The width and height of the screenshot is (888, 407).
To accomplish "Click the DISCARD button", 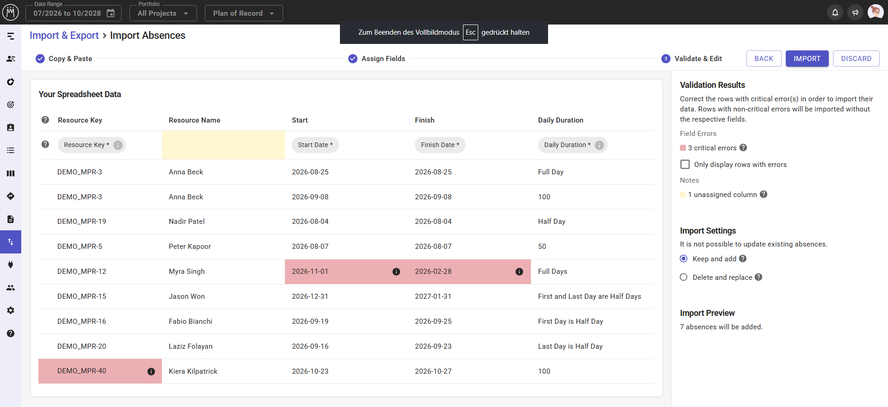I will tap(856, 59).
